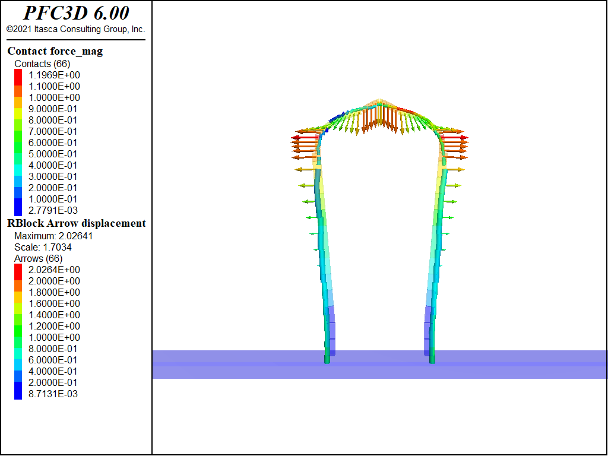Pick the orange swatch beside 1.8000E+00
608x456 pixels.
pyautogui.click(x=18, y=292)
